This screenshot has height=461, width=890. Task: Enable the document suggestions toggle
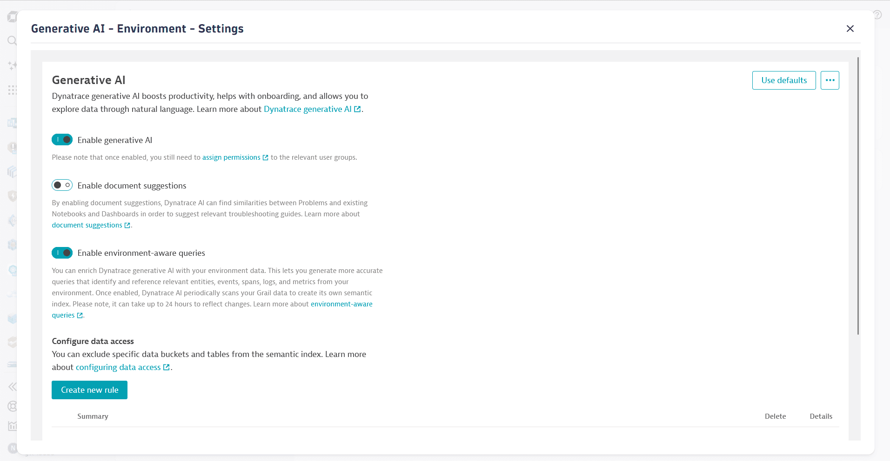[x=62, y=185]
